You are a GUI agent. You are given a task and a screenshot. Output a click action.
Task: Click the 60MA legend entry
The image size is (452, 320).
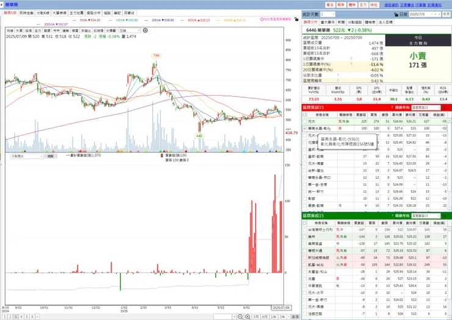coord(195,20)
